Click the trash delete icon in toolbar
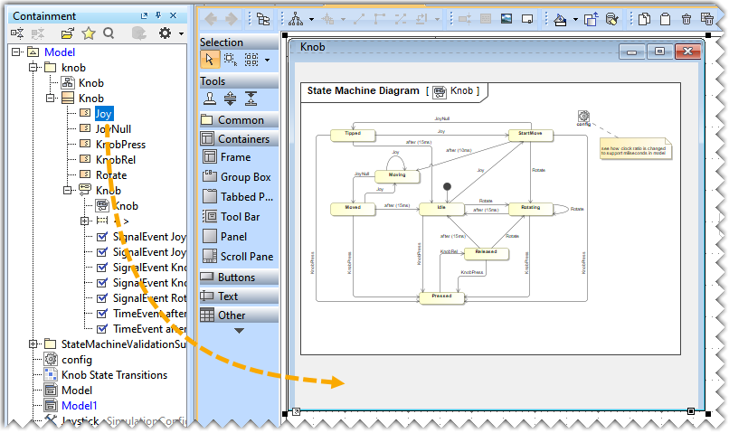 click(686, 19)
